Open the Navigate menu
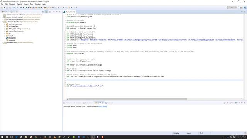Image resolution: width=247 pixels, height=139 pixels. (x=12, y=4)
